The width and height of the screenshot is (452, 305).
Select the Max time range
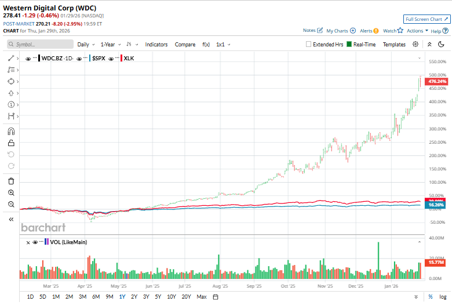coord(202,297)
